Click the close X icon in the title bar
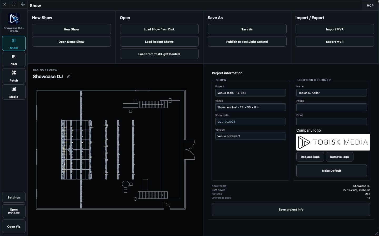The height and width of the screenshot is (236, 379). [x=4, y=4]
